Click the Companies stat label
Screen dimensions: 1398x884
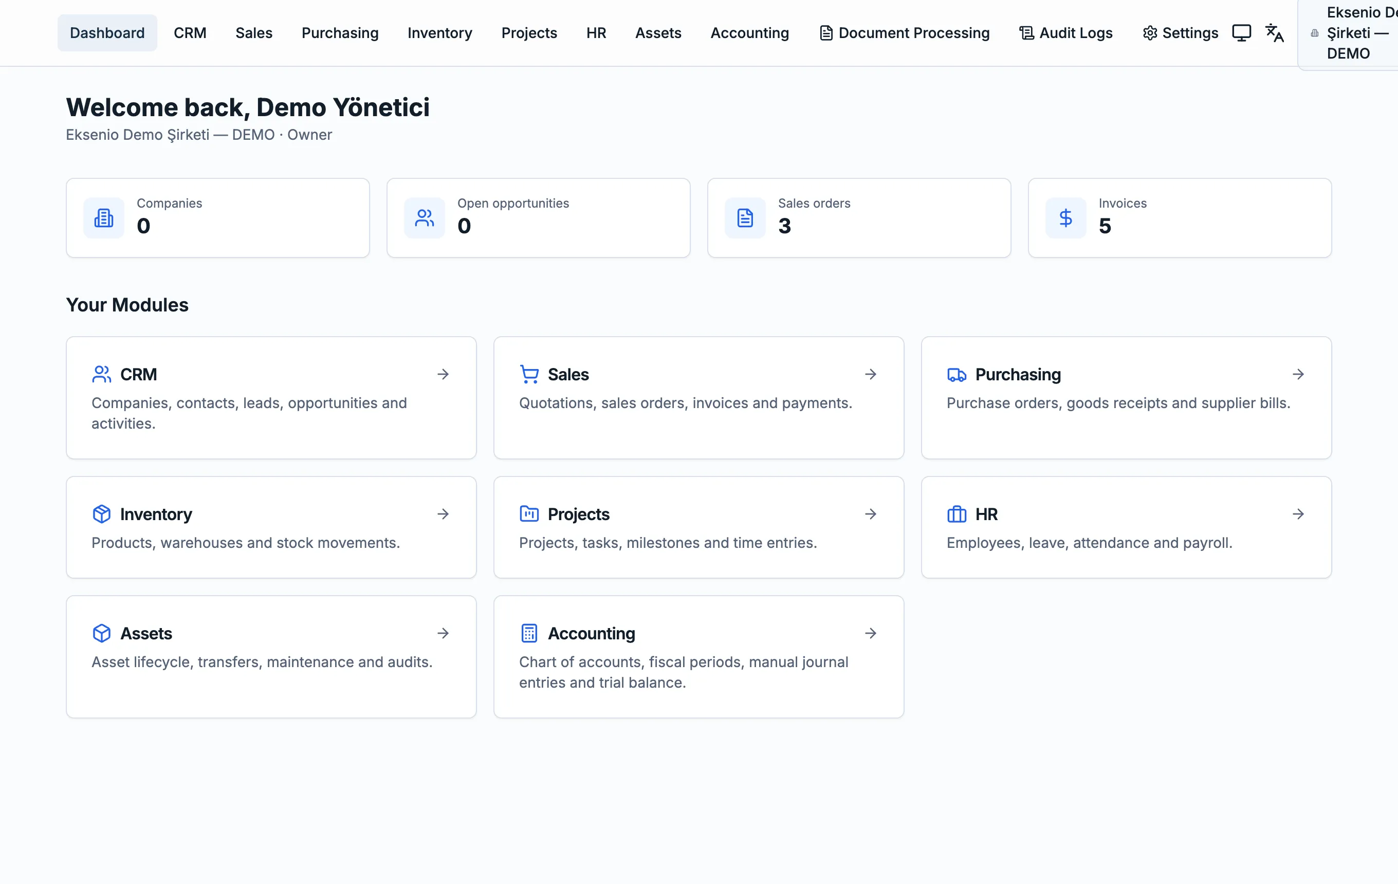click(170, 203)
